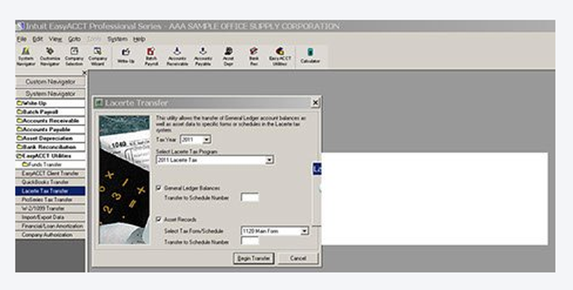The image size is (573, 290).
Task: Expand the Batch Payroll navigator folder
Action: pos(50,112)
